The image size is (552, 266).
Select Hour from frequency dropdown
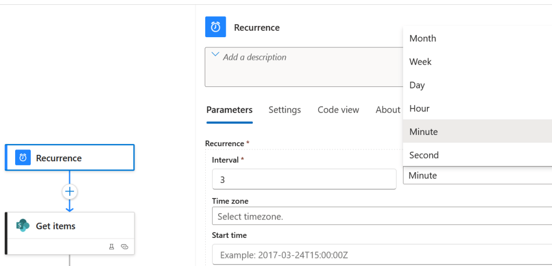[x=477, y=108]
